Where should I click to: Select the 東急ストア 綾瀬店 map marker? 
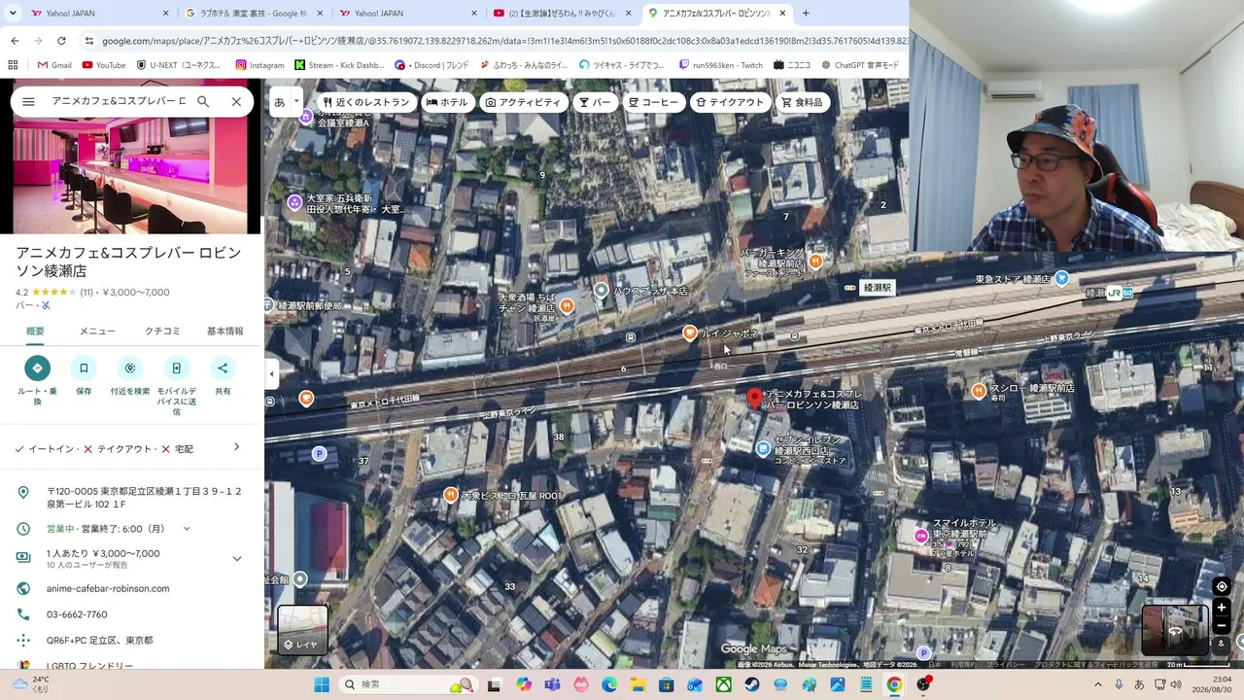click(1062, 278)
